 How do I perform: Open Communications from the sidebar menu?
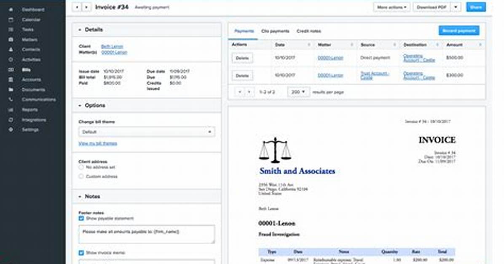tap(39, 100)
